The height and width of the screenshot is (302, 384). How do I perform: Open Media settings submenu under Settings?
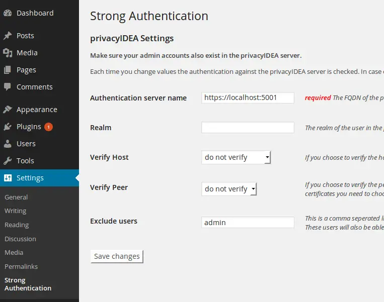pyautogui.click(x=14, y=252)
